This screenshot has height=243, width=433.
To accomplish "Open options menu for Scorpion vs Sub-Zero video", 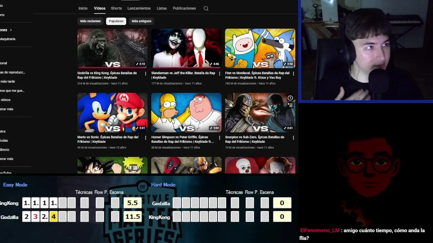I will pos(293,138).
